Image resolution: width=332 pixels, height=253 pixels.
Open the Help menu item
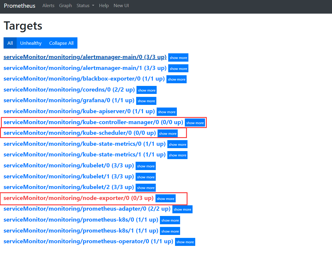click(104, 6)
